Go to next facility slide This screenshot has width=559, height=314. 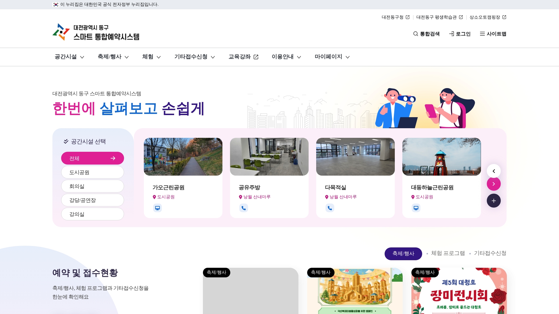point(494,184)
